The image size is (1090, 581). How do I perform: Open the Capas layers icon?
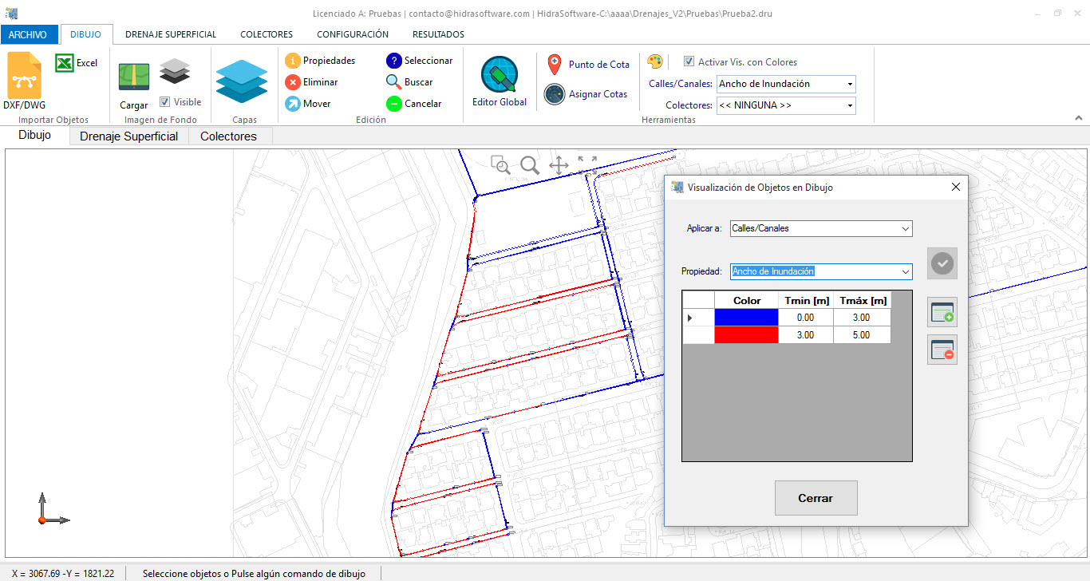tap(241, 81)
